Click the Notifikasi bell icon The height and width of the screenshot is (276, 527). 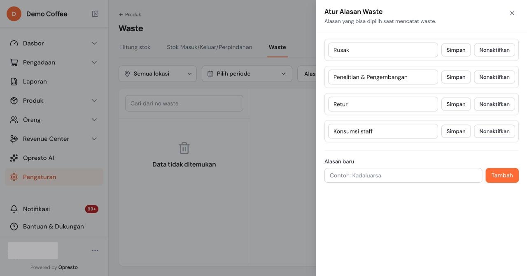[x=14, y=209]
